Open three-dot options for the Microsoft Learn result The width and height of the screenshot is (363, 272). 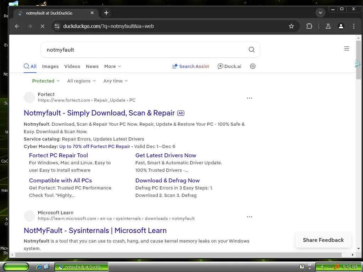click(x=249, y=217)
